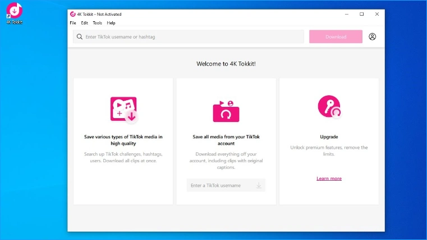Maximize the 4K Tokkit window

coord(362,14)
